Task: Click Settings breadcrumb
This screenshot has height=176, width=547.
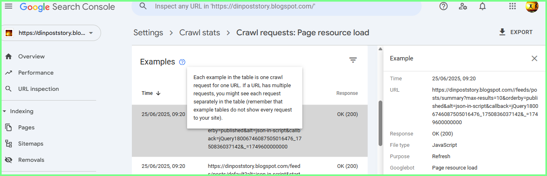Action: 148,32
